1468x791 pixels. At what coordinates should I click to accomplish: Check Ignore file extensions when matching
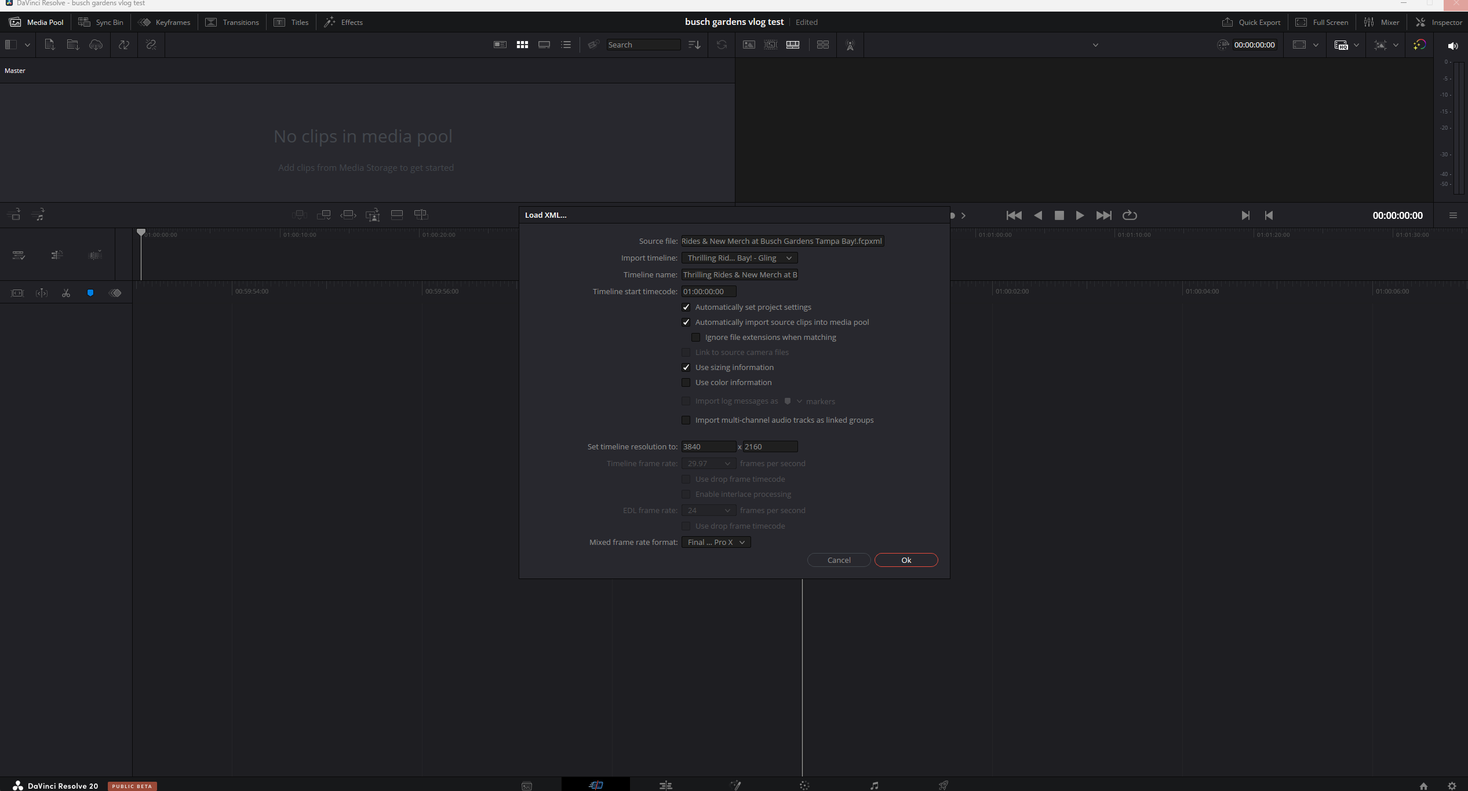tap(696, 337)
